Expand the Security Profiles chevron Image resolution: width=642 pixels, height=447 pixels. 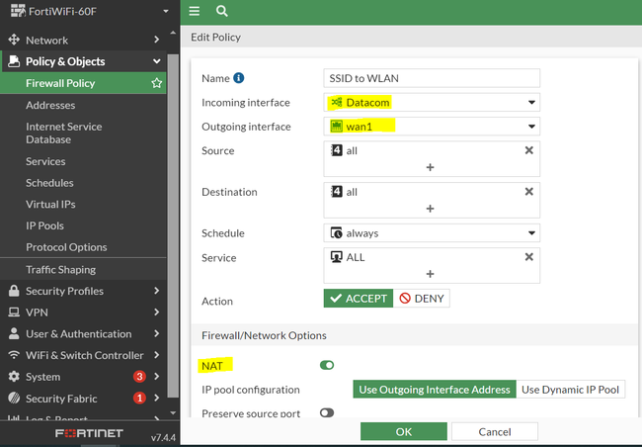click(156, 291)
